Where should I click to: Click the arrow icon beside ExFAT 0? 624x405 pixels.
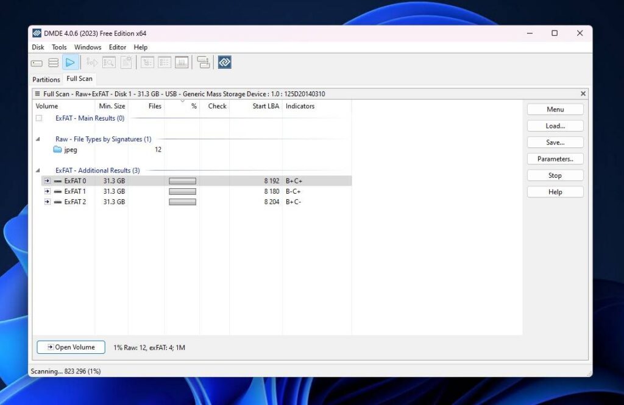[47, 181]
